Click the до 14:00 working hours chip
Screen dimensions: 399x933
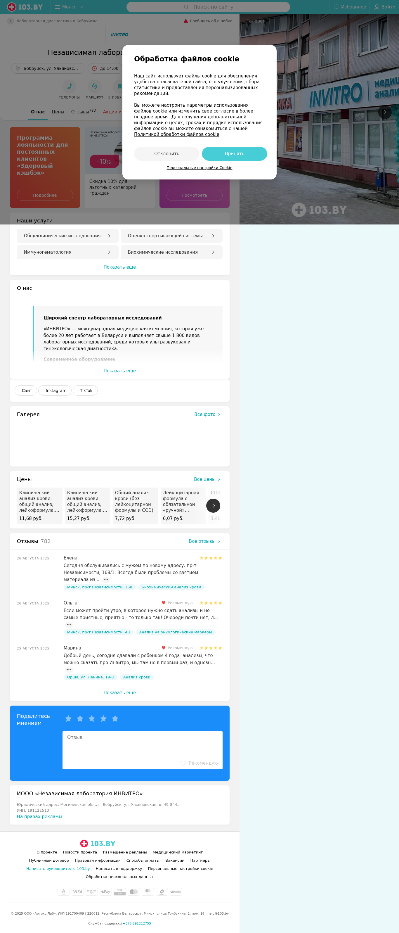(x=105, y=68)
